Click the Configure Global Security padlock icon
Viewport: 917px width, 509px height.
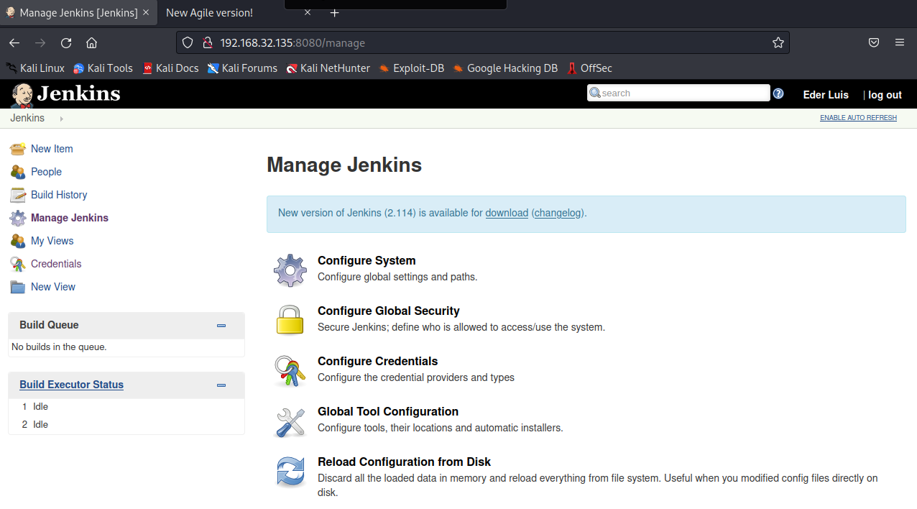290,320
